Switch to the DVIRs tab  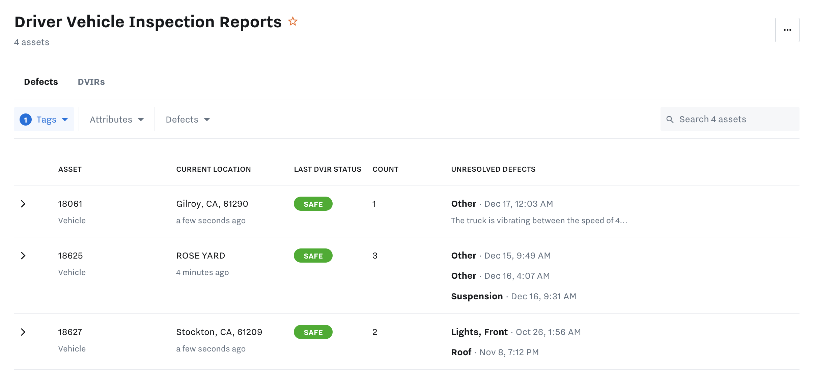91,82
